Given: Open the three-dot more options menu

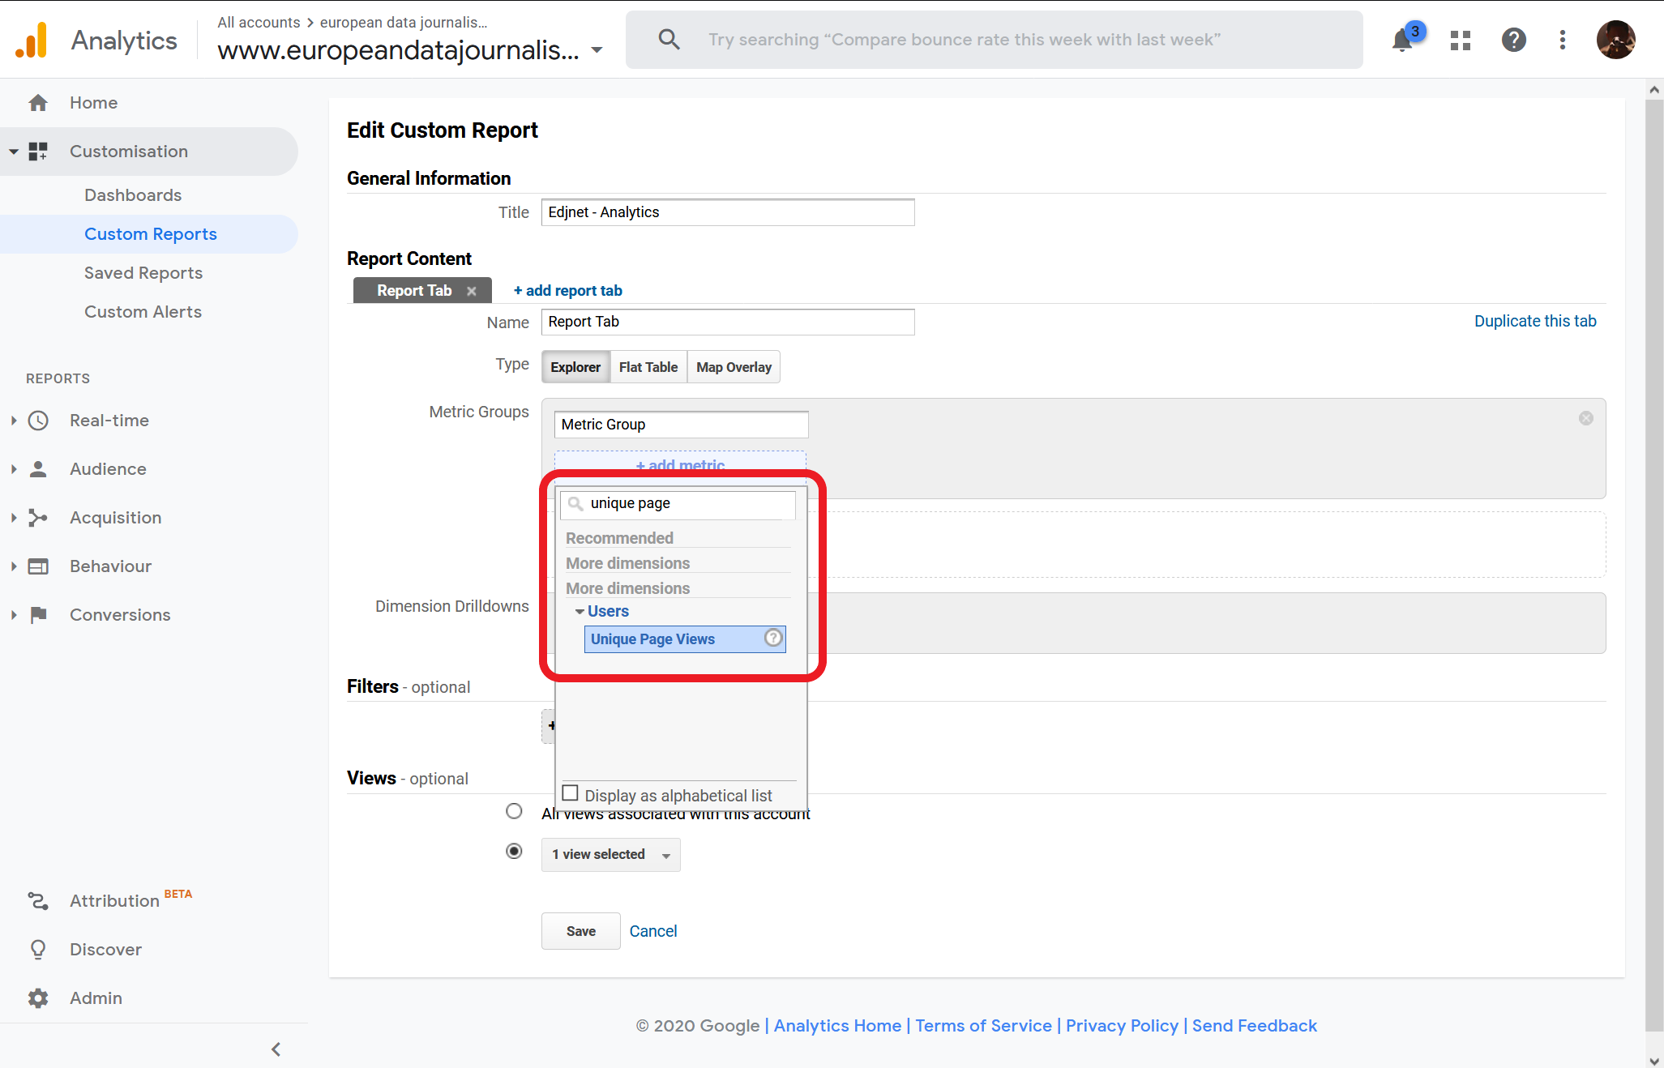Looking at the screenshot, I should [1563, 40].
